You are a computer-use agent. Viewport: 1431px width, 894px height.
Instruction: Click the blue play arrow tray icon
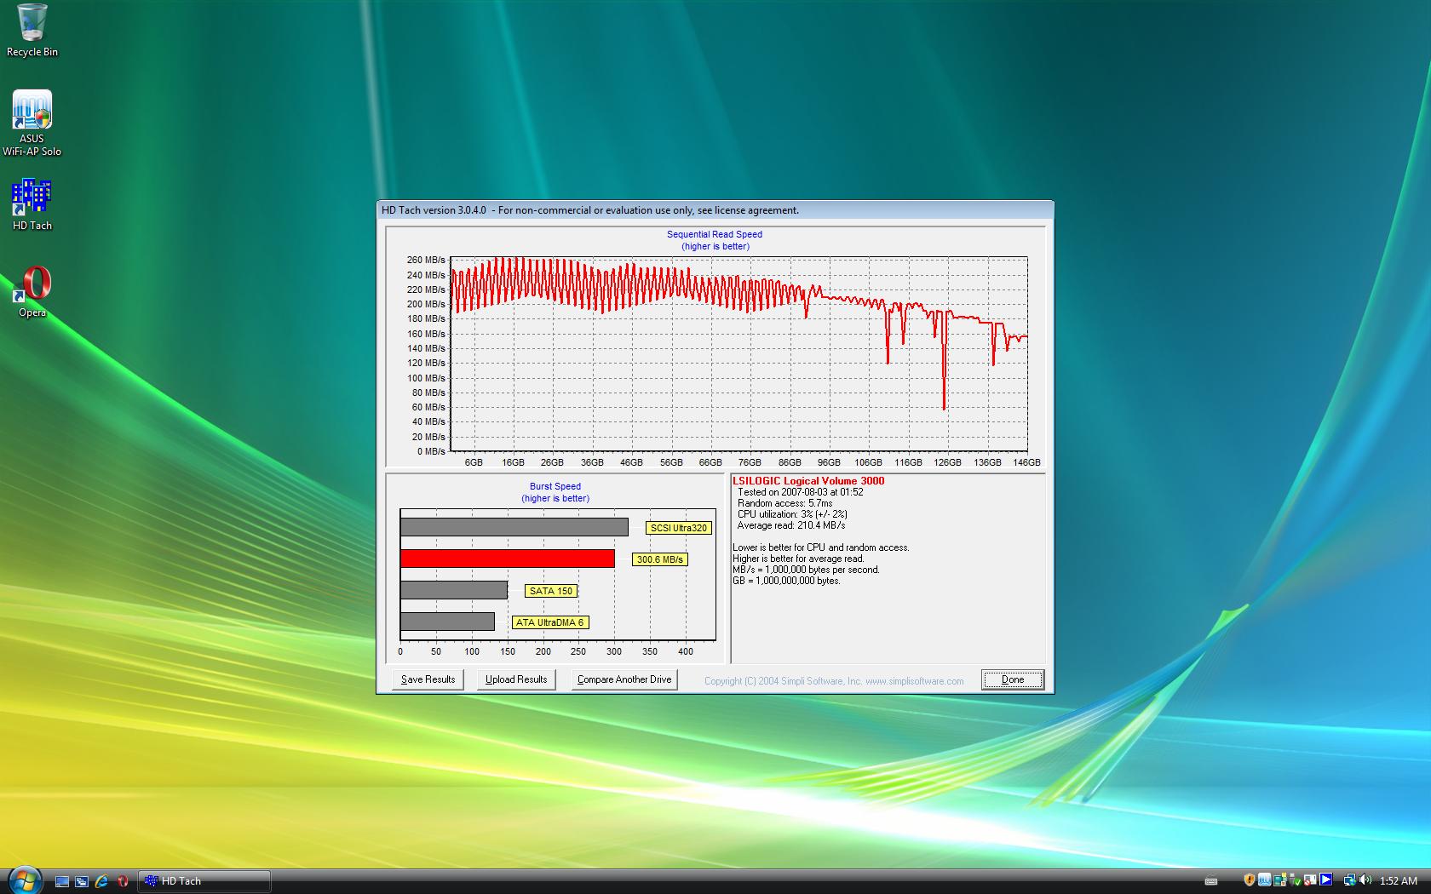(1325, 880)
